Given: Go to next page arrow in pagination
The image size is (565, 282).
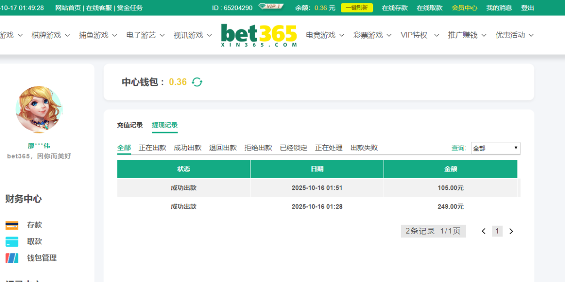Looking at the screenshot, I should [511, 231].
